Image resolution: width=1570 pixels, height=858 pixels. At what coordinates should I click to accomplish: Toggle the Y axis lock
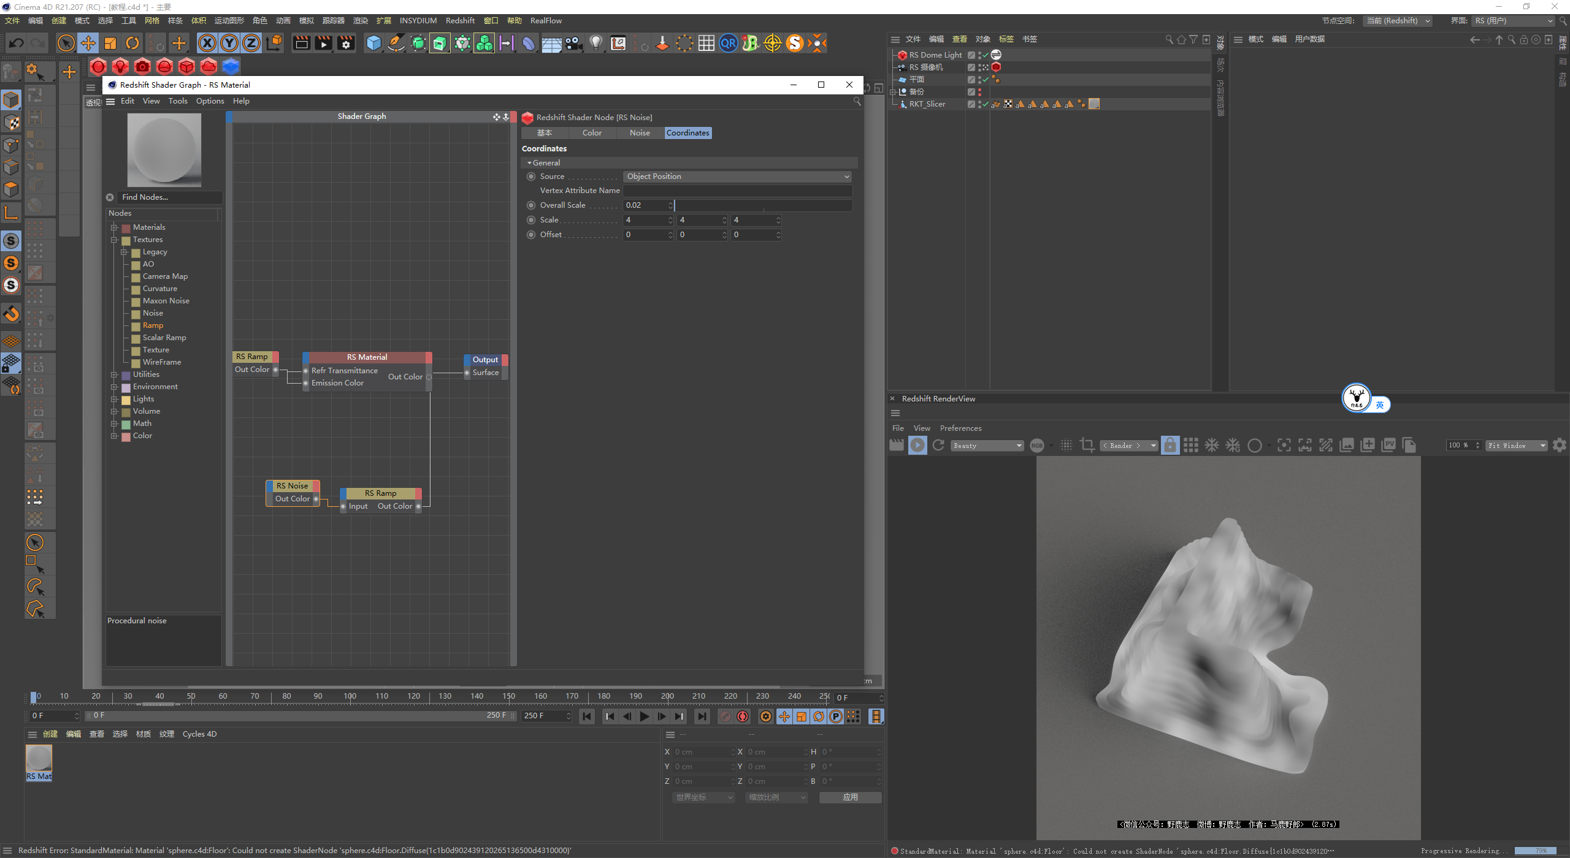pyautogui.click(x=229, y=43)
